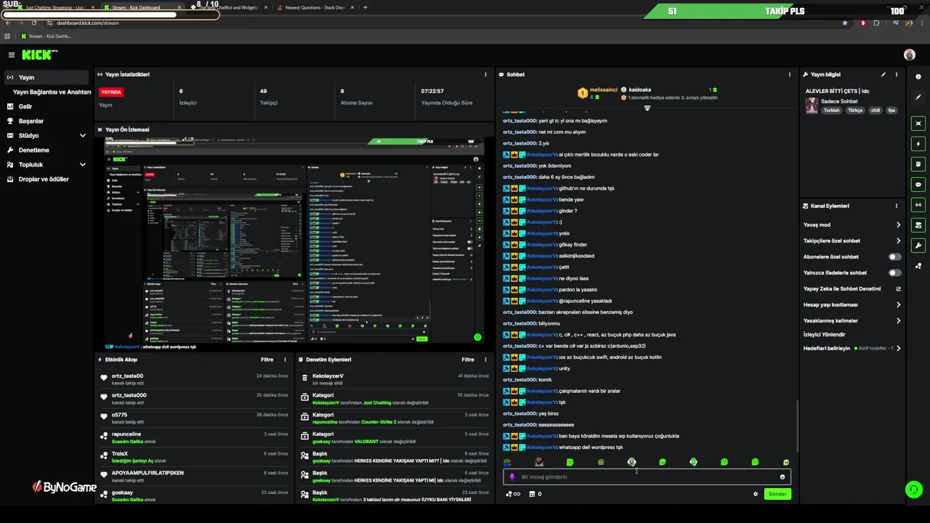Open three-dot menu of Etkinlik Akışı panel
Viewport: 930px width, 523px height.
285,360
